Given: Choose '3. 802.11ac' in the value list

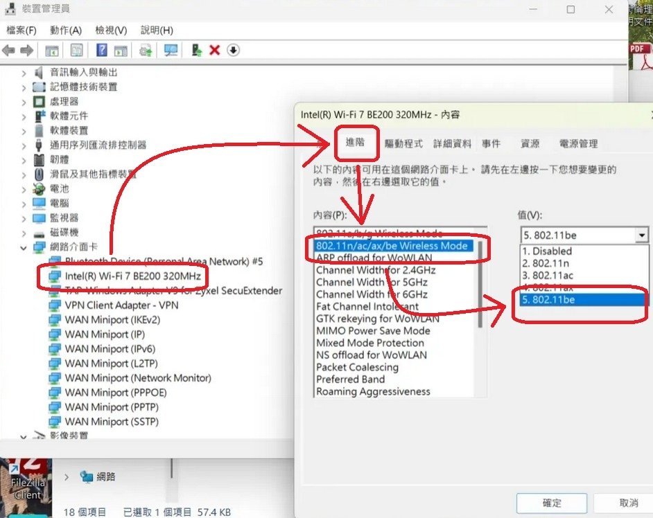Looking at the screenshot, I should point(584,276).
